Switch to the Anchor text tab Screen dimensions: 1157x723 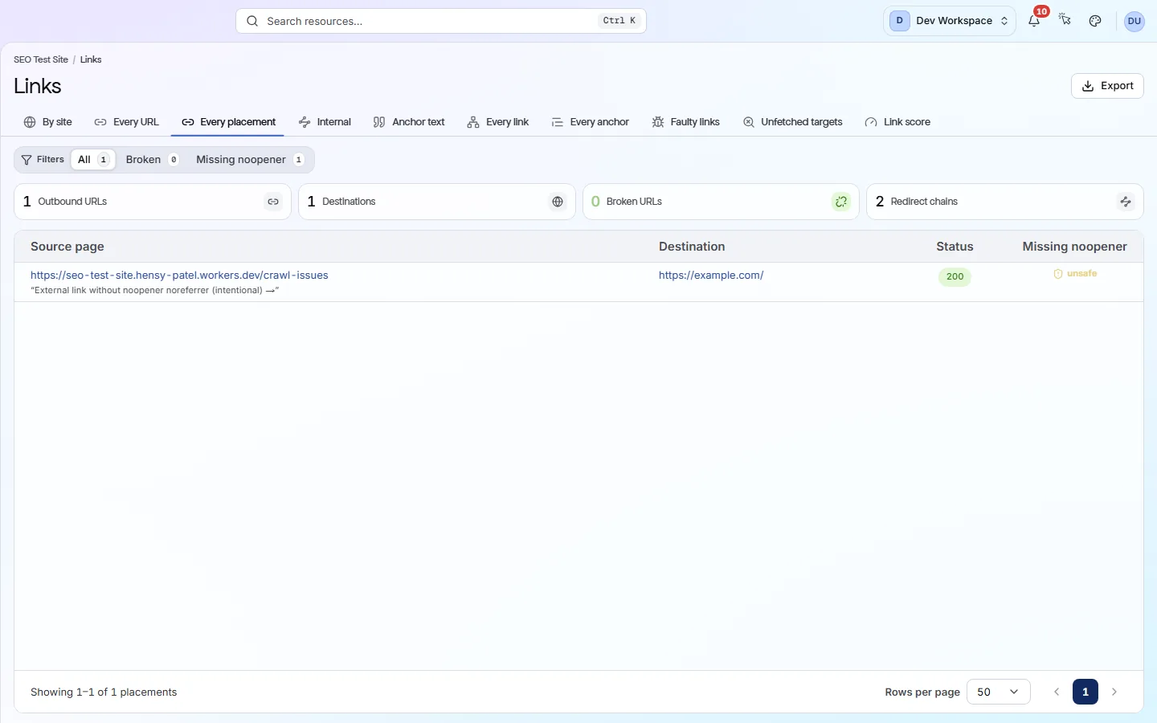pos(409,122)
